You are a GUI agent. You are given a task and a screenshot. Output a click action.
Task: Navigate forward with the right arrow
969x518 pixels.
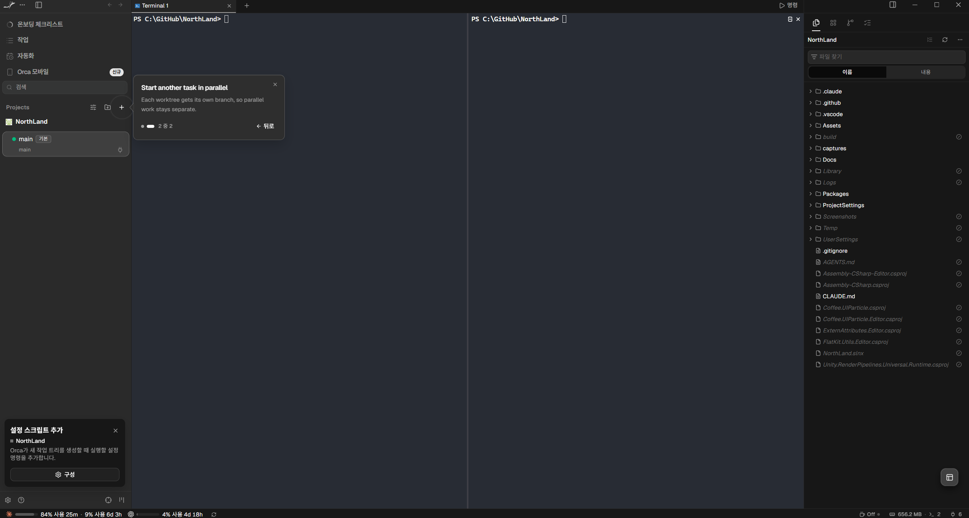point(121,5)
